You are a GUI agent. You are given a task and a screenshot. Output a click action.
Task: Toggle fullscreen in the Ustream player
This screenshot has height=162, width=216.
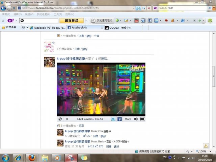142,119
